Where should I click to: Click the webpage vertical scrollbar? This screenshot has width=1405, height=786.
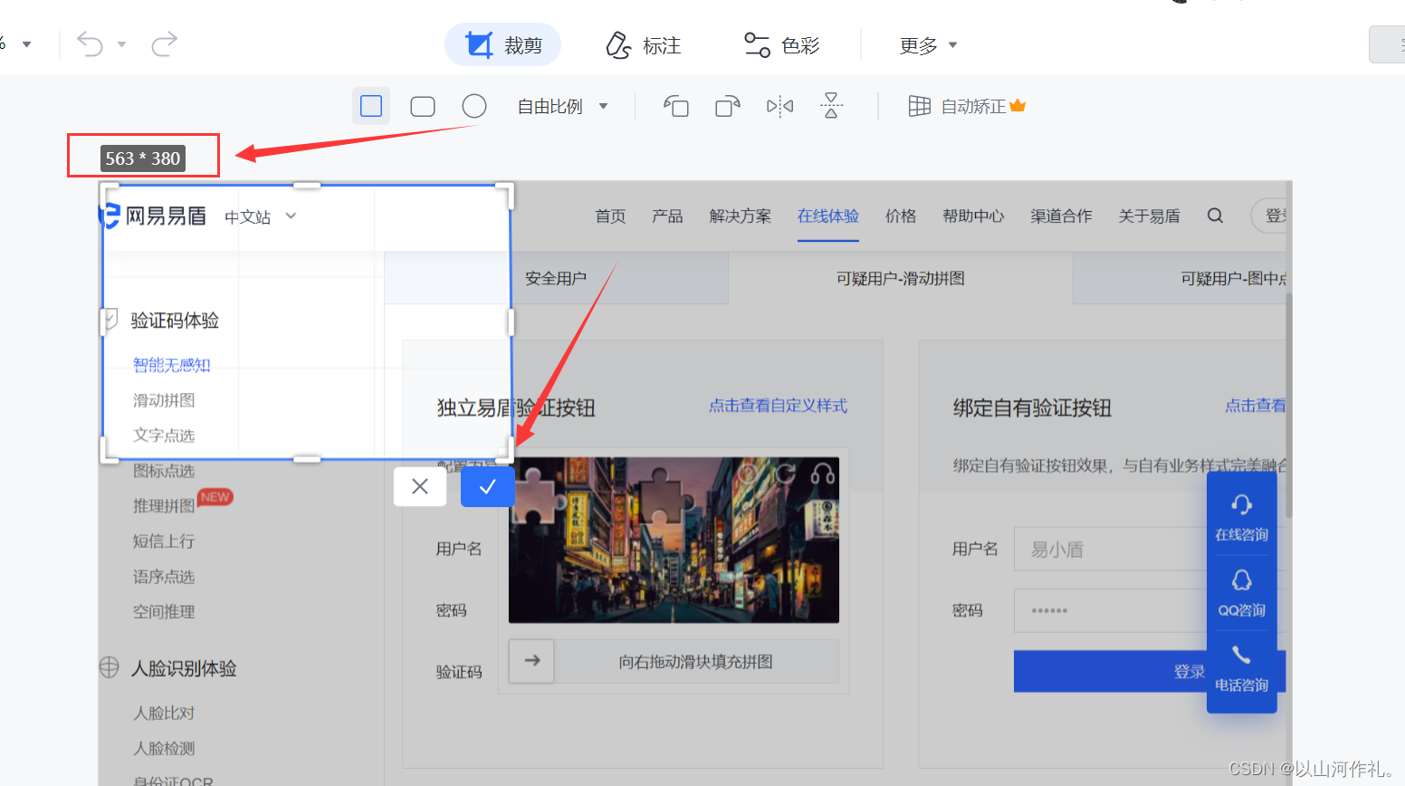(1289, 407)
